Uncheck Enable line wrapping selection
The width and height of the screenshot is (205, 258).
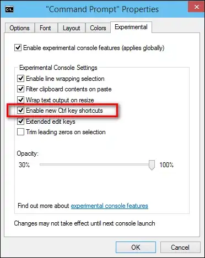[x=20, y=79]
